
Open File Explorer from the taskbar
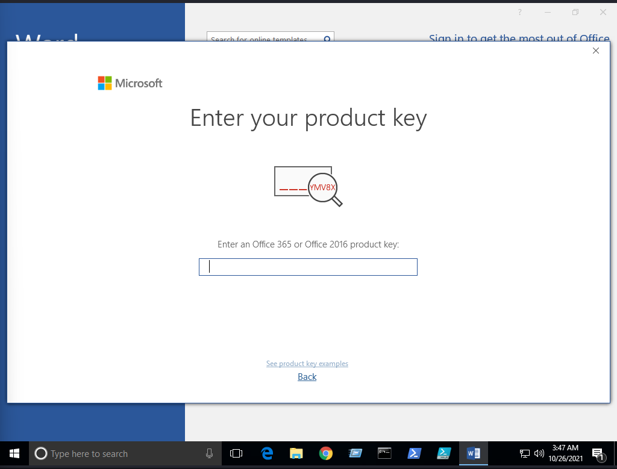point(296,454)
